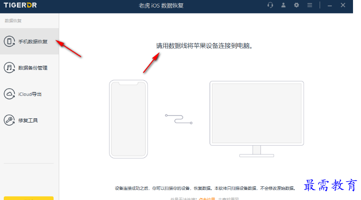Viewport: 361px width, 200px height.
Task: Click the phone device illustration
Action: (x=128, y=119)
